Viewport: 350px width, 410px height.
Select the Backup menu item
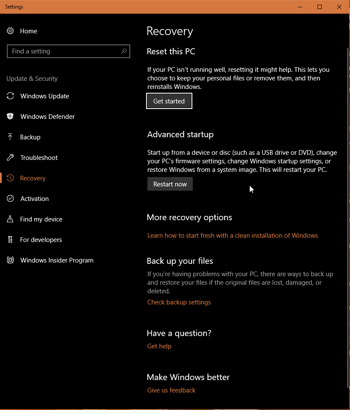click(30, 137)
